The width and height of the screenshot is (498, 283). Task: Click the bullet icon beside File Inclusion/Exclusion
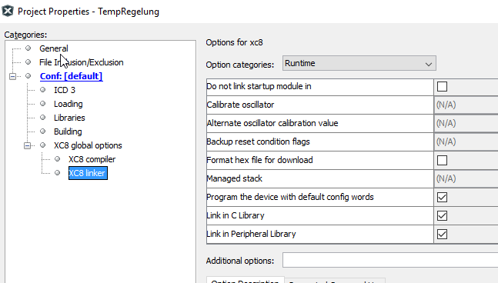tap(28, 62)
